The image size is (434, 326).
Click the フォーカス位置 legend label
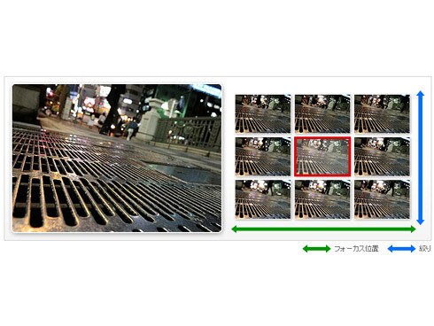point(356,249)
